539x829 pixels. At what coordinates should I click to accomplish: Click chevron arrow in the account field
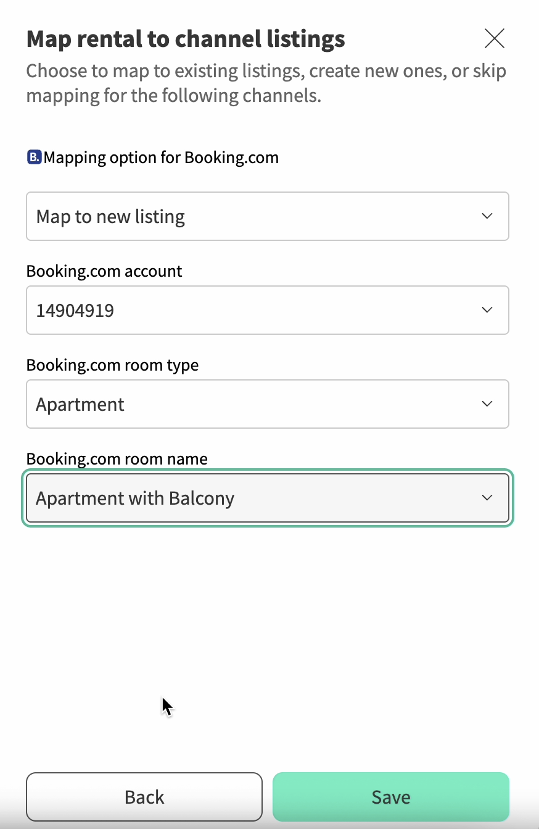(x=487, y=310)
